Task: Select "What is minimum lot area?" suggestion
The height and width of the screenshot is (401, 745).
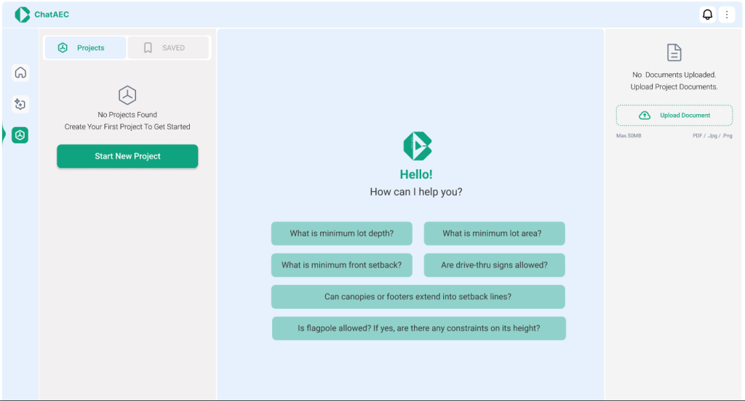Action: pyautogui.click(x=494, y=233)
